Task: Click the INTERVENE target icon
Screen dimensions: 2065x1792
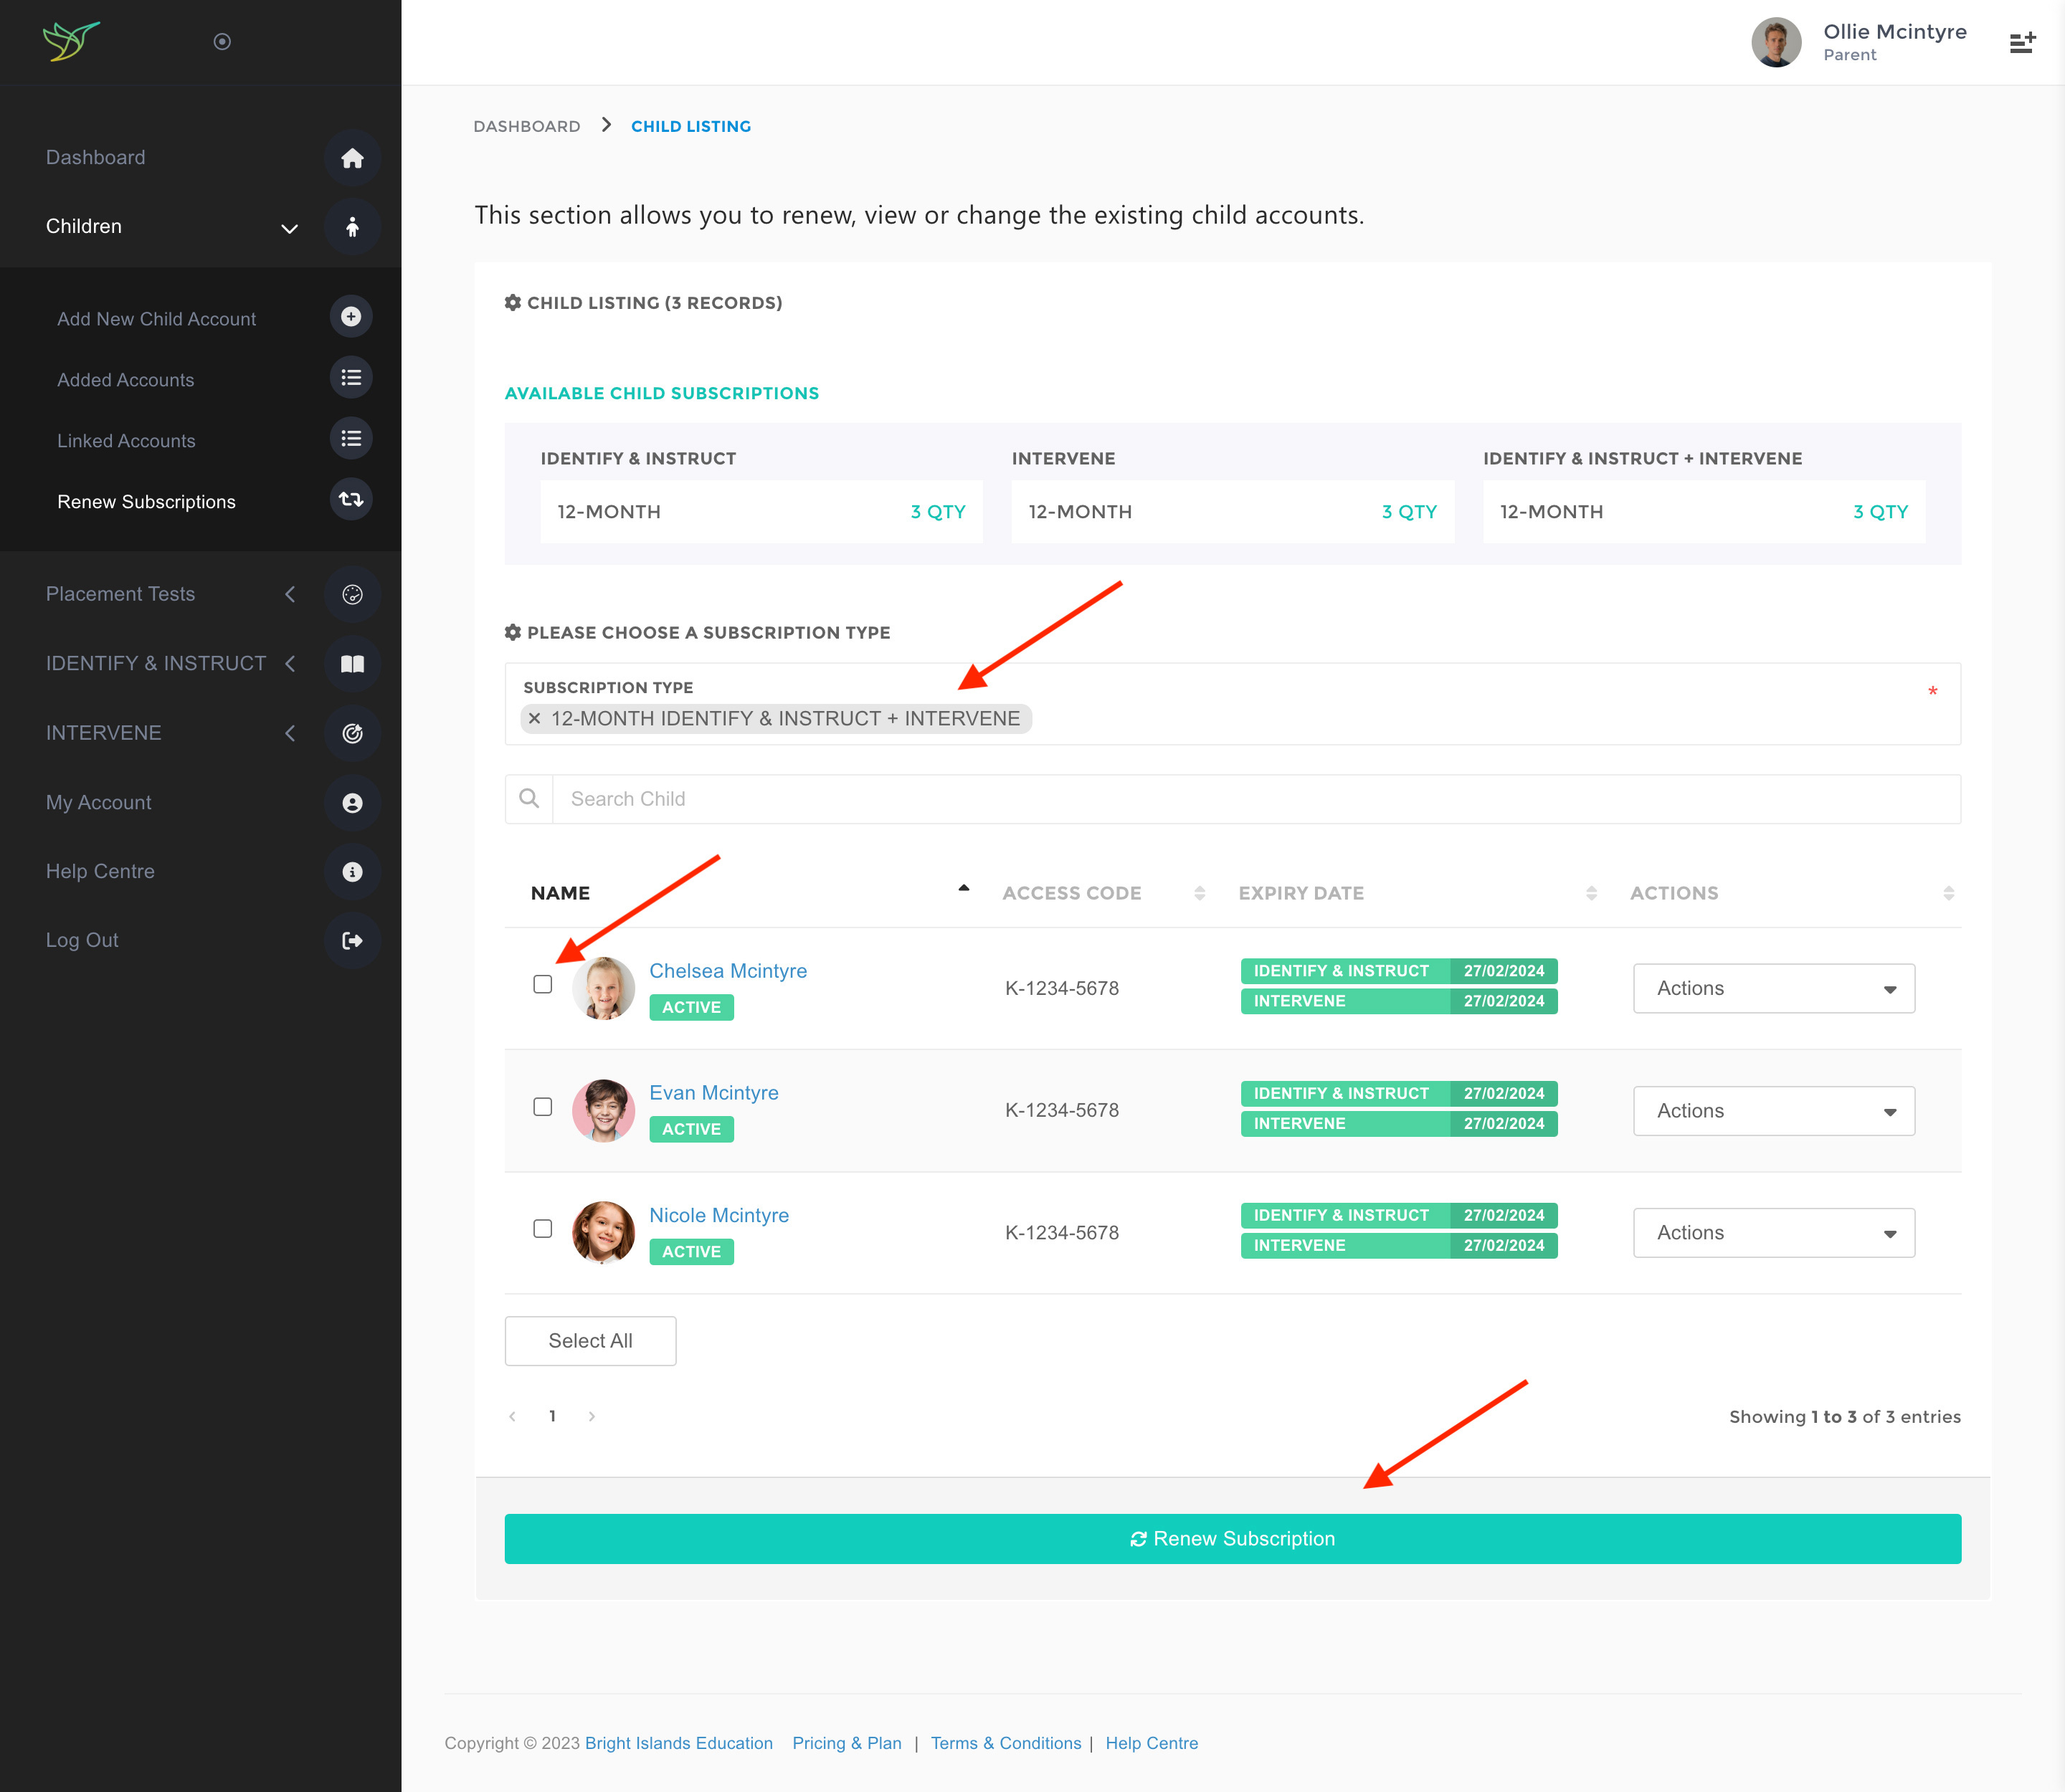Action: [351, 733]
